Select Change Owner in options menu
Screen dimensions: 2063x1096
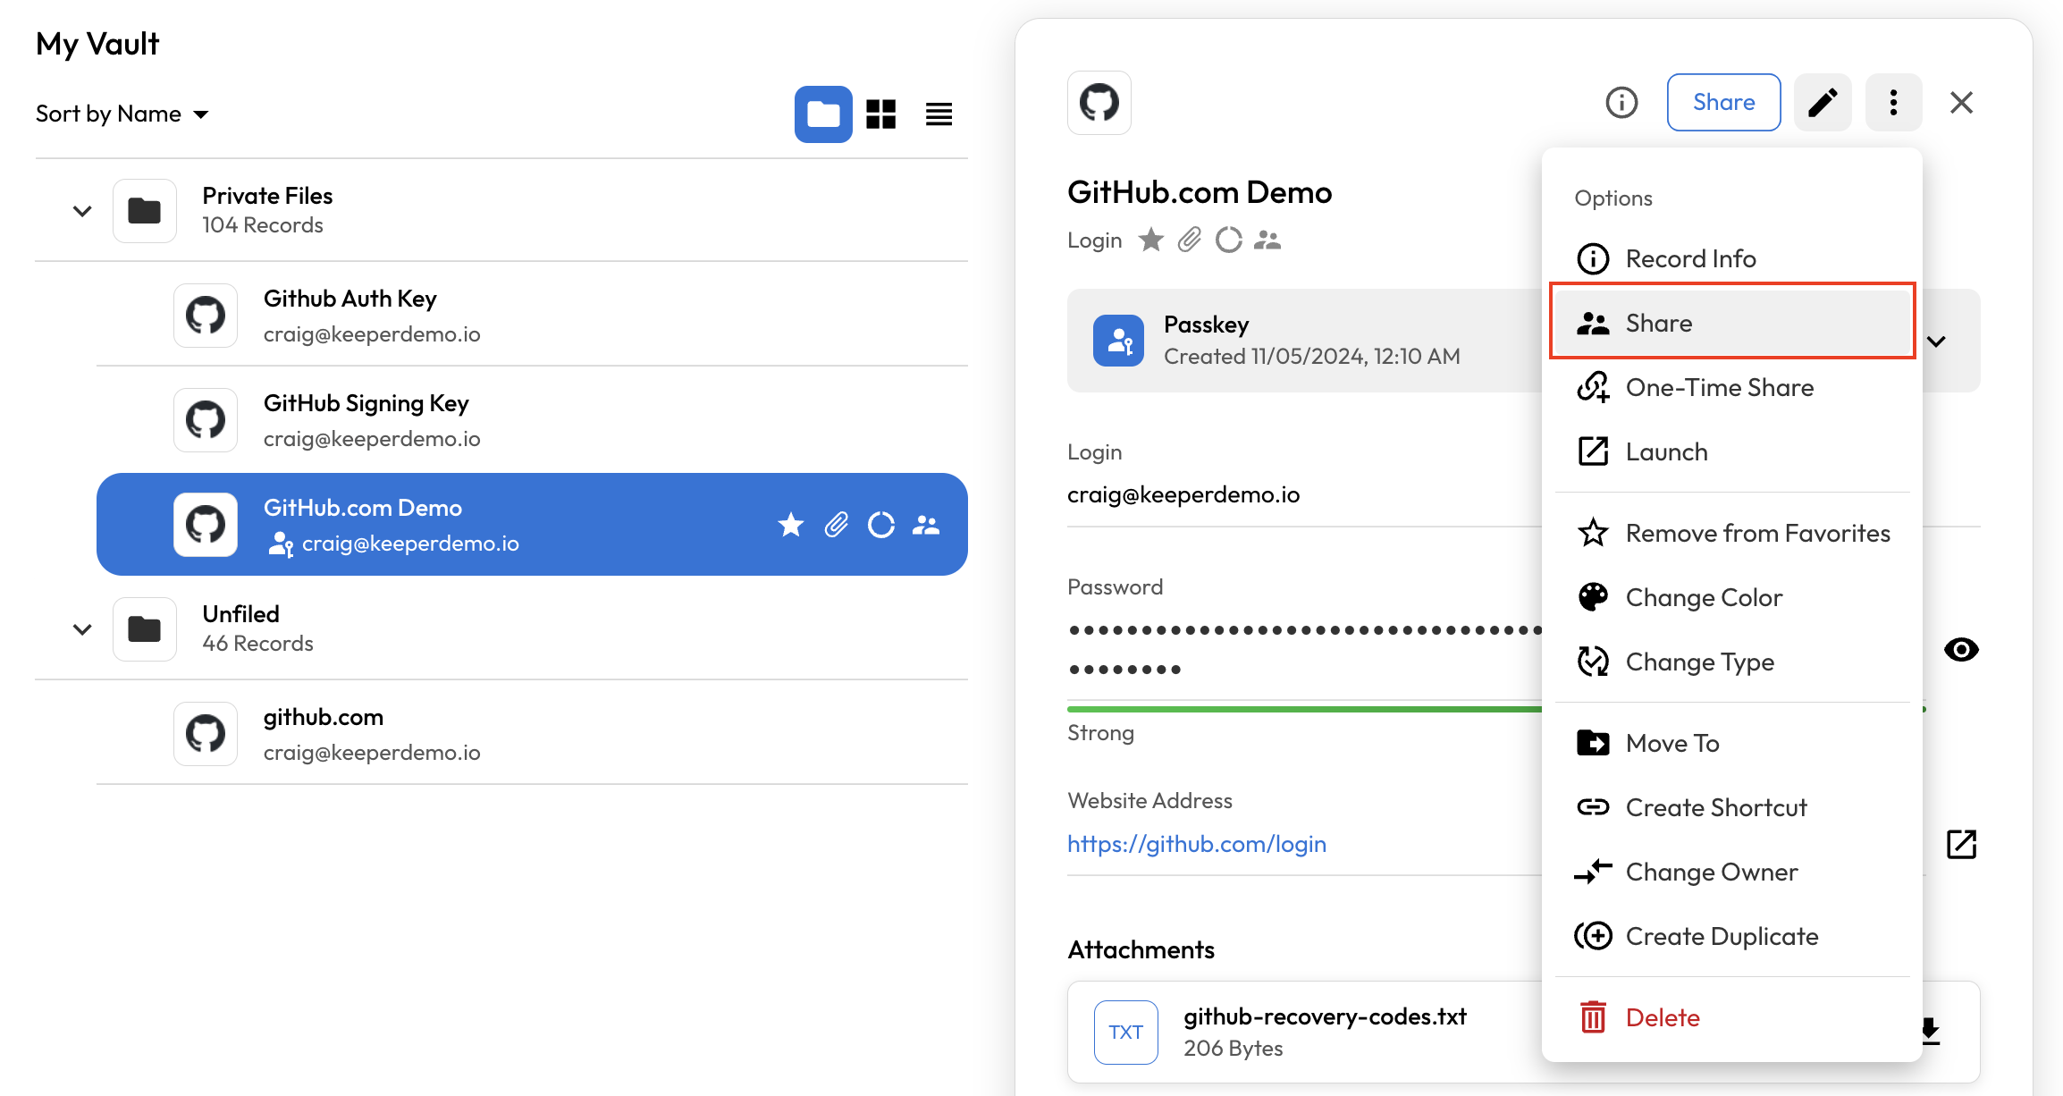click(1711, 872)
